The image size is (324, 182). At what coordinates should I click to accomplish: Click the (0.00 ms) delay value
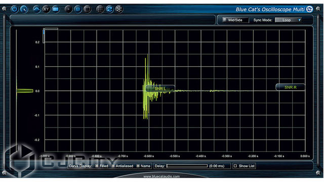217,166
